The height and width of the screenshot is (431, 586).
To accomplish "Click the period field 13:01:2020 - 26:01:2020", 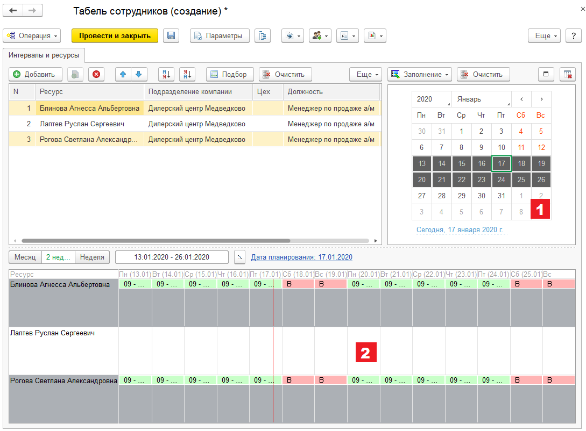I will [172, 257].
